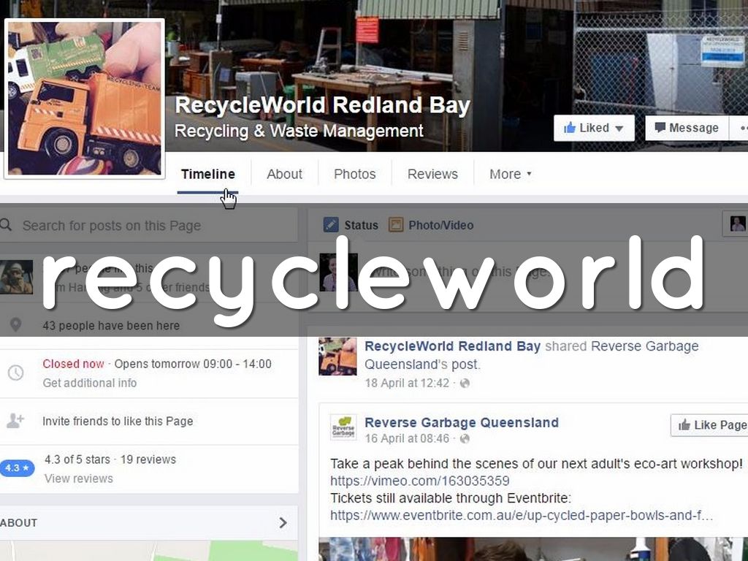This screenshot has height=561, width=748.
Task: Send a message via Message button
Action: 686,128
